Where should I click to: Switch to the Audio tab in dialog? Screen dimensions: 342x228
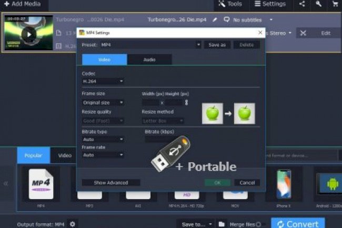tap(149, 60)
